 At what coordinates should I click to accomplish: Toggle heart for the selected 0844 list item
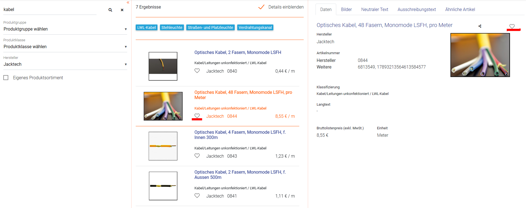(197, 116)
